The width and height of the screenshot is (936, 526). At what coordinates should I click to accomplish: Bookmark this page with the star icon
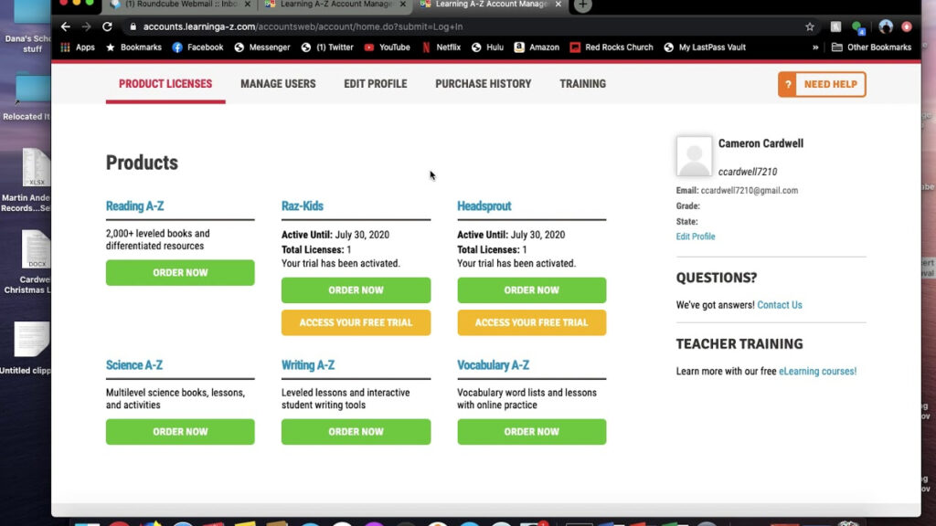tap(810, 26)
